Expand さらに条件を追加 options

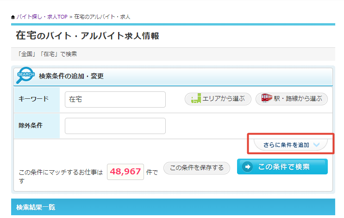coord(291,145)
